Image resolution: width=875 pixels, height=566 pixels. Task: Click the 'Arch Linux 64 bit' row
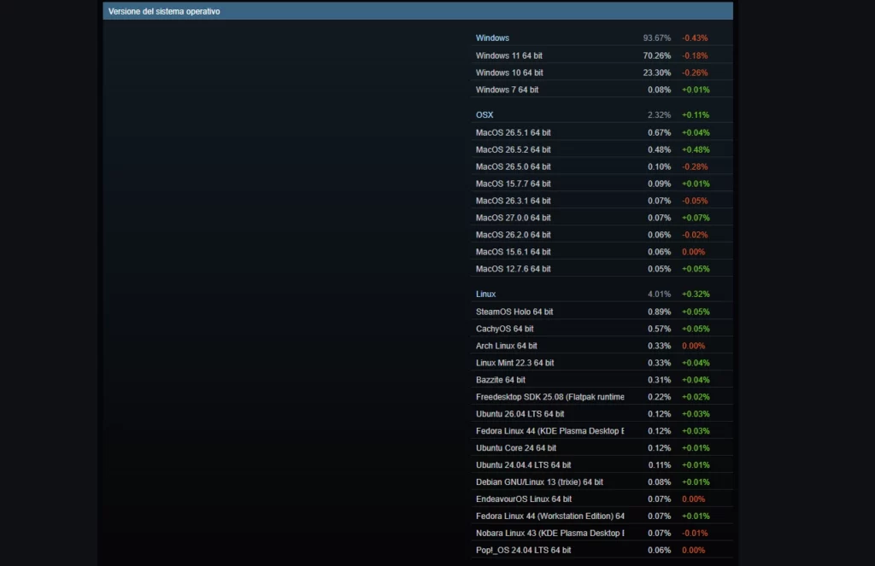(x=602, y=346)
